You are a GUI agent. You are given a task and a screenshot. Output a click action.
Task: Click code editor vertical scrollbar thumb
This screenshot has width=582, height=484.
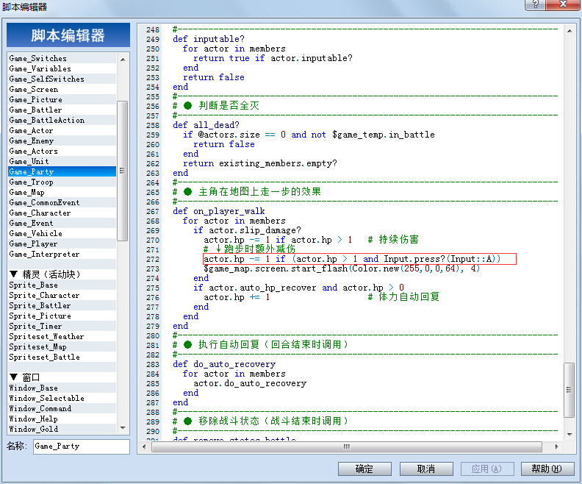tap(569, 390)
